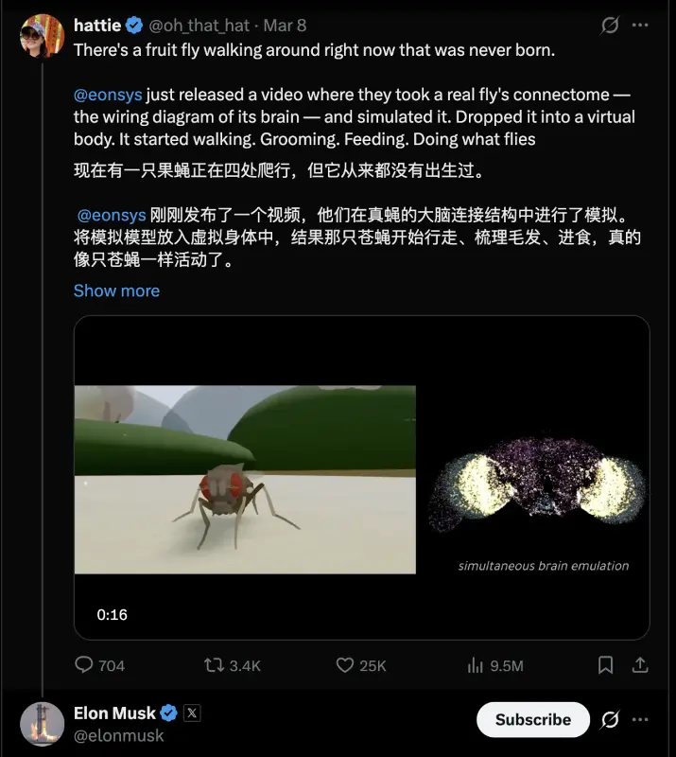
Task: Repost the tweet using the 3.4K retweet icon
Action: point(214,665)
